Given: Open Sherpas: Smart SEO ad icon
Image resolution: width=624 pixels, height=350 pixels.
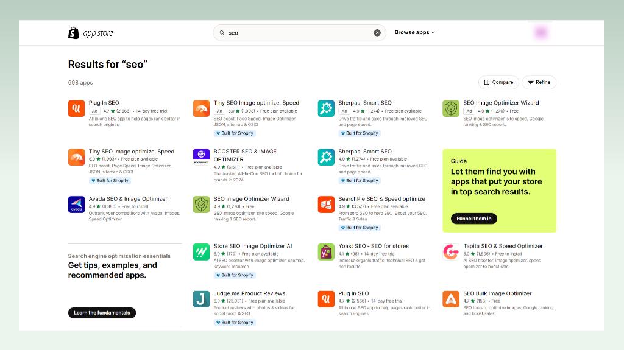Looking at the screenshot, I should point(326,108).
